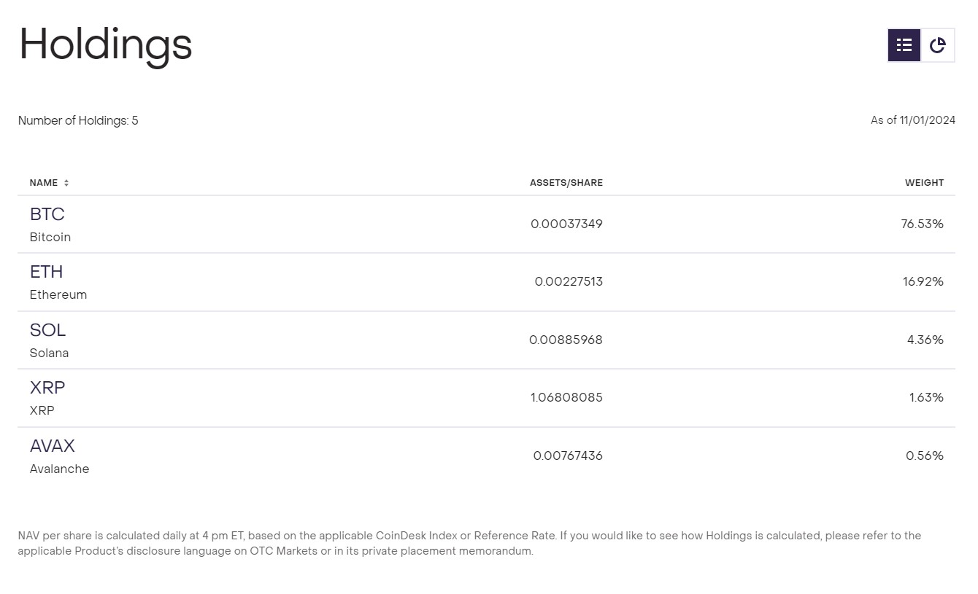978x594 pixels.
Task: Click Solana's 0.00885968 assets per share
Action: pos(566,340)
